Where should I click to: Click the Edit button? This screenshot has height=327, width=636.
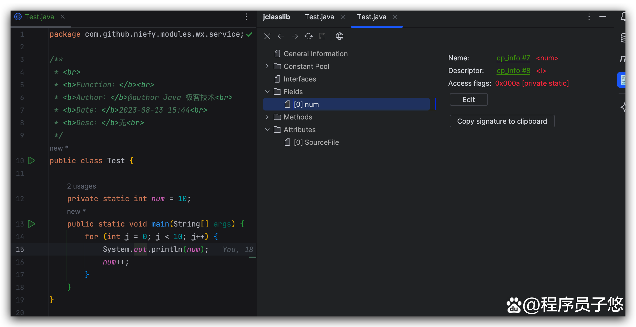tap(468, 99)
